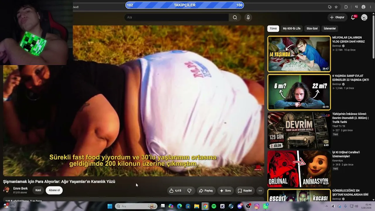This screenshot has width=375, height=211.
Task: Like the video with thumbs up
Action: click(x=175, y=190)
